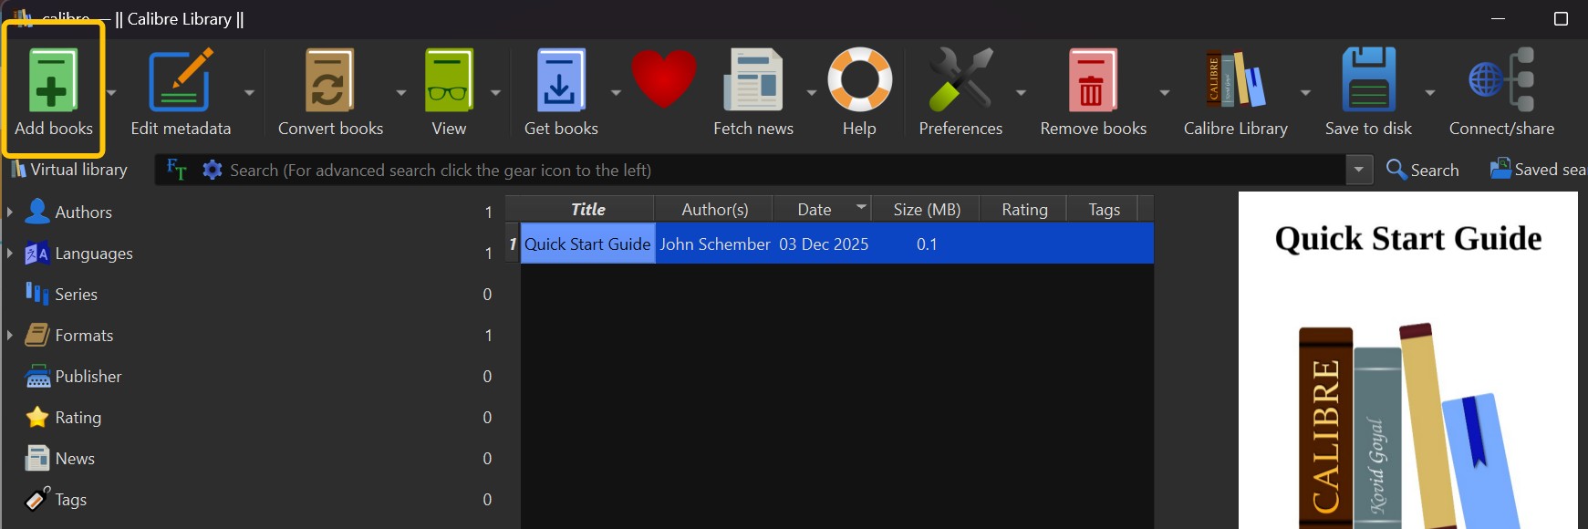Open the Saved searches button
Screen dimensions: 1588x529
pos(1539,170)
